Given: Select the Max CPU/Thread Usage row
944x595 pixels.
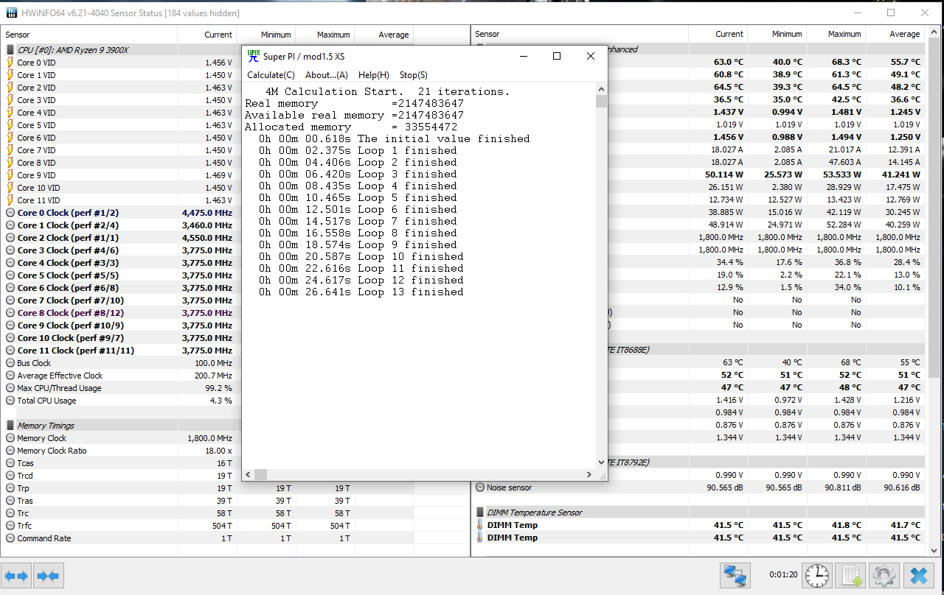Looking at the screenshot, I should pos(119,388).
